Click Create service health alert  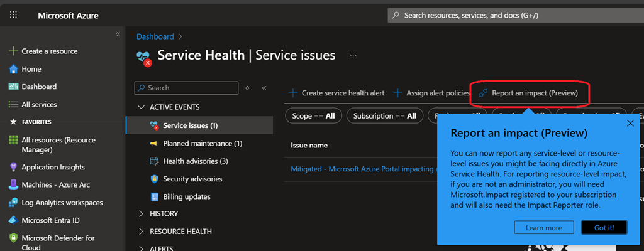336,93
